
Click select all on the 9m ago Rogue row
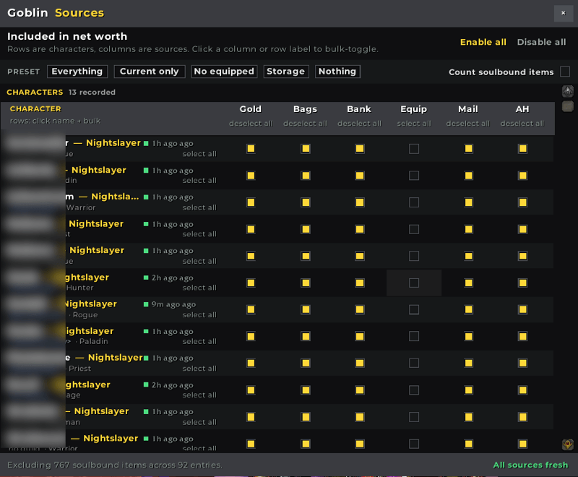(199, 315)
